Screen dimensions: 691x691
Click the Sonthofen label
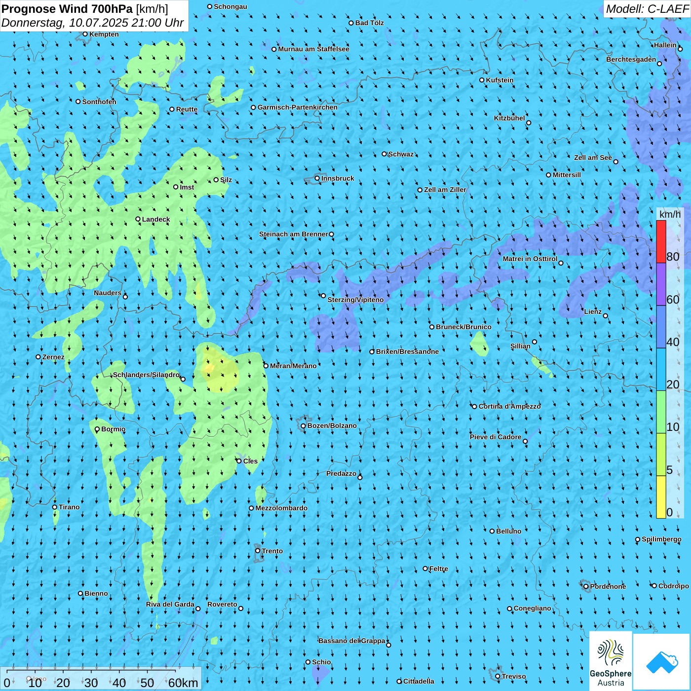pos(99,102)
